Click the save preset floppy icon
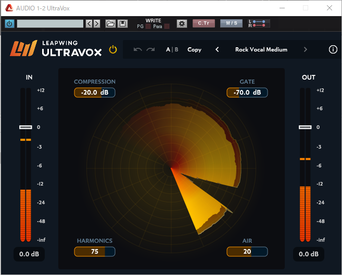This screenshot has width=342, height=275. point(122,23)
